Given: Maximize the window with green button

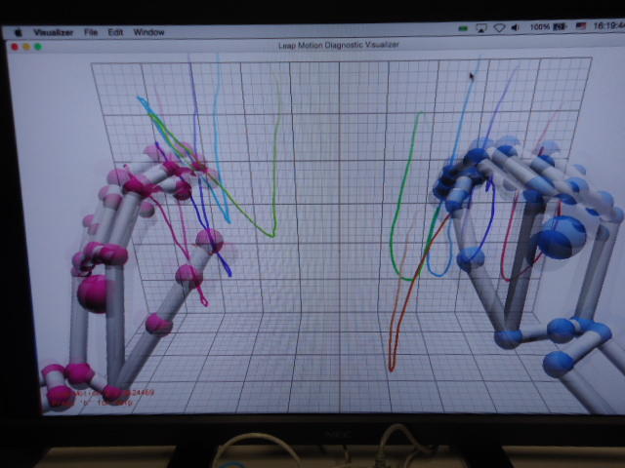Looking at the screenshot, I should (38, 47).
